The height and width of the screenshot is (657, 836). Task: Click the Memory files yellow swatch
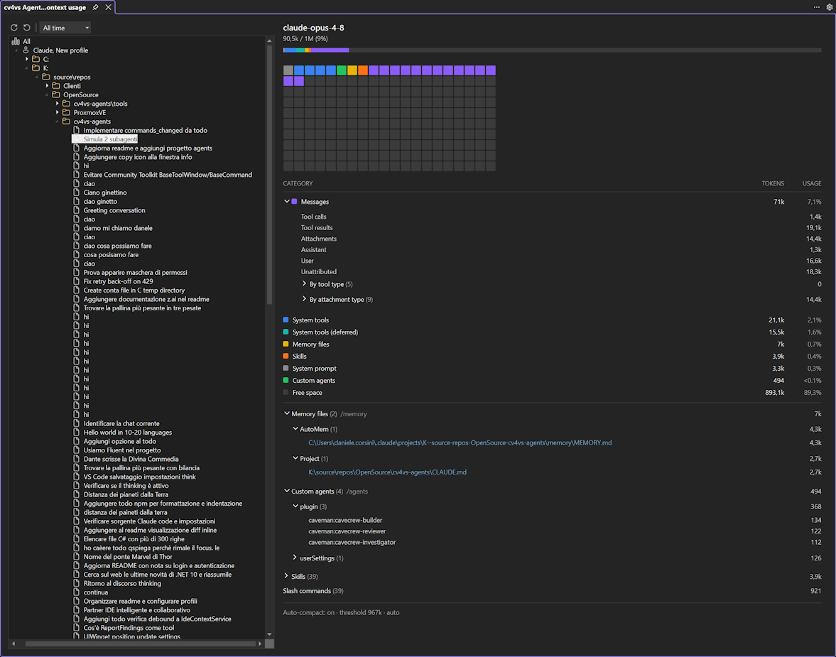pyautogui.click(x=286, y=344)
